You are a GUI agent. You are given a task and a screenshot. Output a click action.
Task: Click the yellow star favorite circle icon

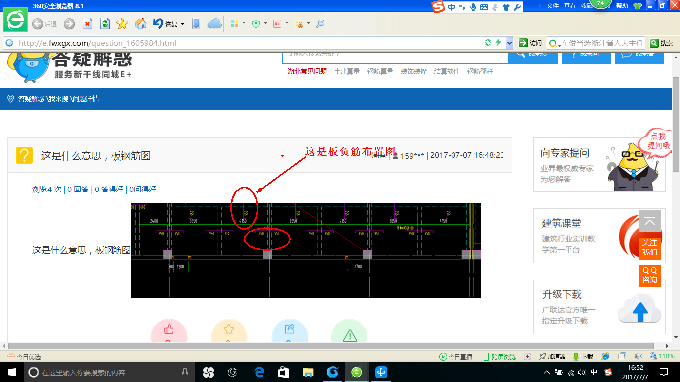click(x=229, y=331)
